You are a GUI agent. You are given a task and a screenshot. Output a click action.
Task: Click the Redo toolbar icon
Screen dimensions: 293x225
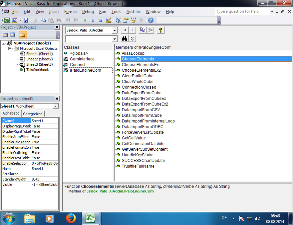point(76,20)
